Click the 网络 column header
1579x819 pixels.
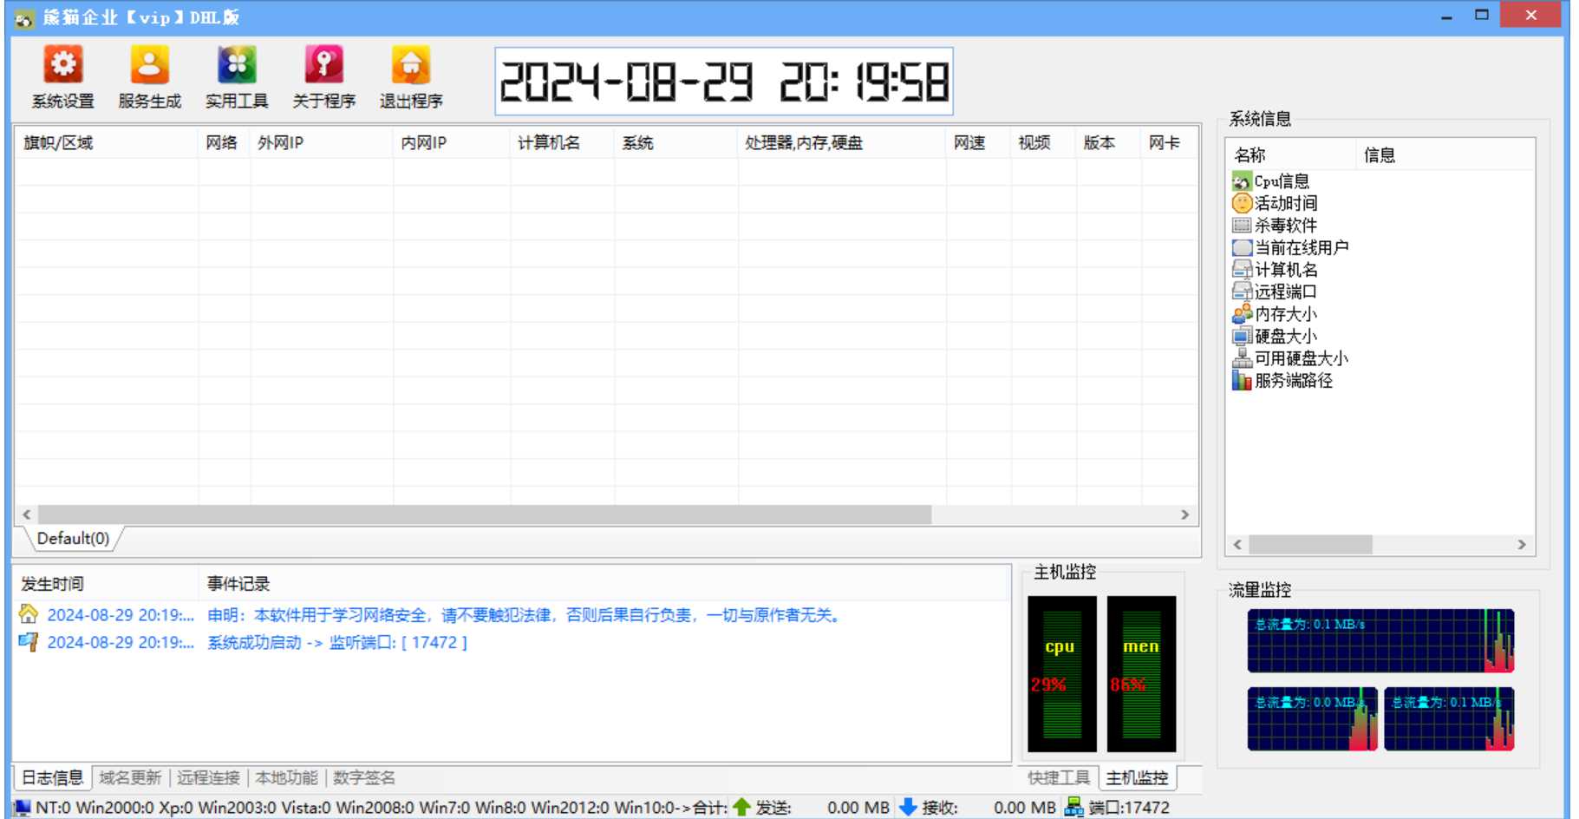click(x=224, y=143)
